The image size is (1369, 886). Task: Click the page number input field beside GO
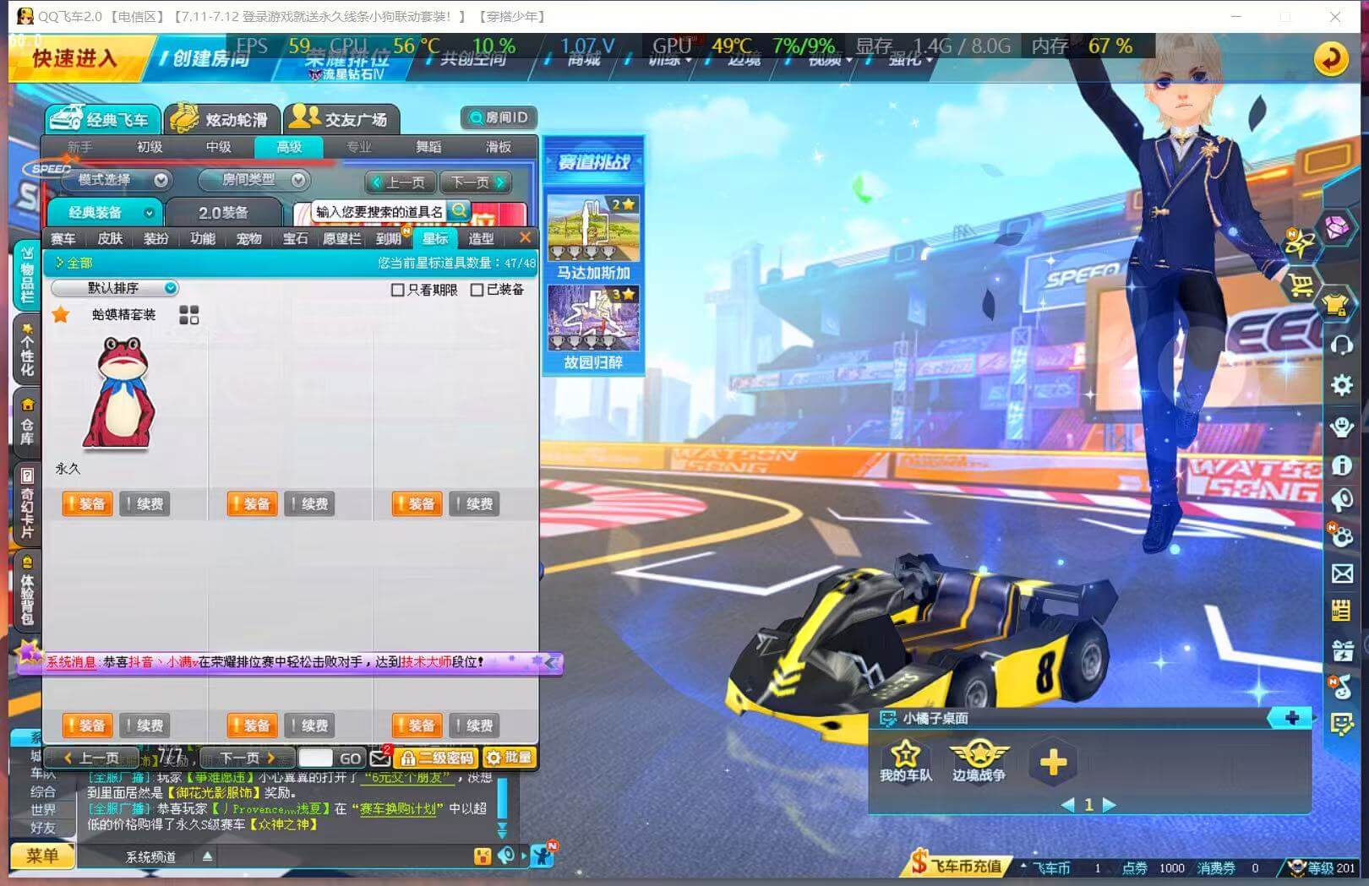click(x=315, y=758)
